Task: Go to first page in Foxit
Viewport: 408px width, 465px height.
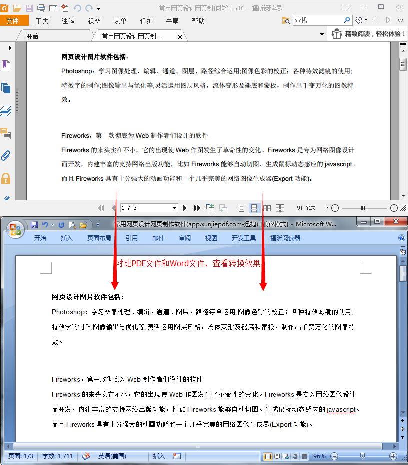Action: (101, 208)
